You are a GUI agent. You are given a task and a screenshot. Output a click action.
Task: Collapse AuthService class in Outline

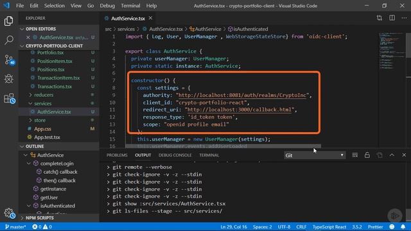(x=26, y=155)
